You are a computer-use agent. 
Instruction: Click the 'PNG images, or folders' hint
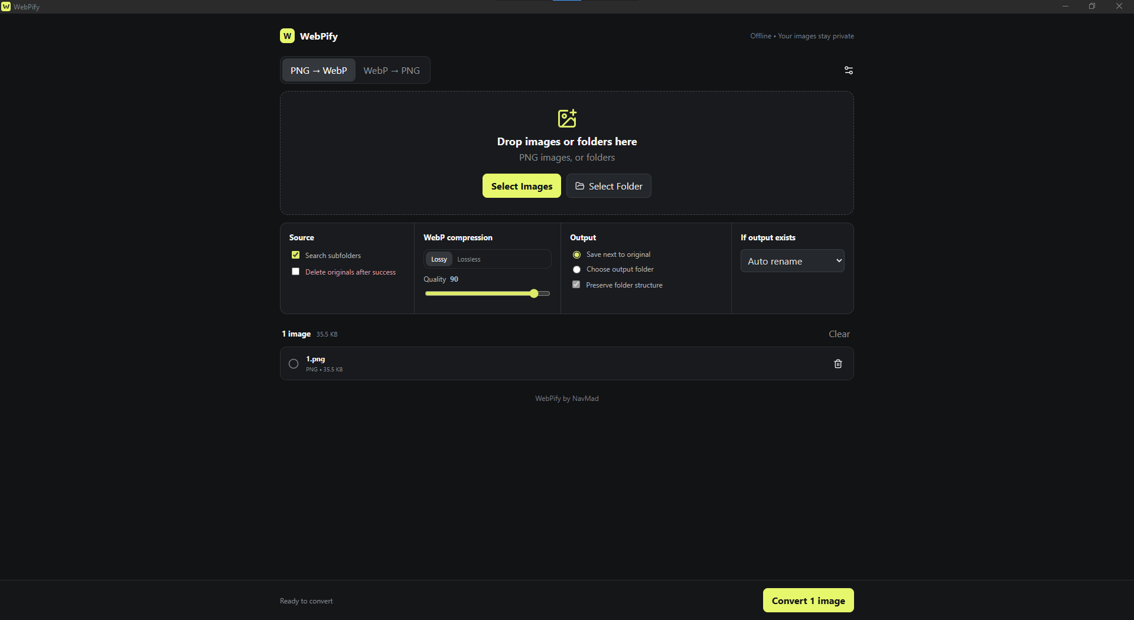coord(567,158)
